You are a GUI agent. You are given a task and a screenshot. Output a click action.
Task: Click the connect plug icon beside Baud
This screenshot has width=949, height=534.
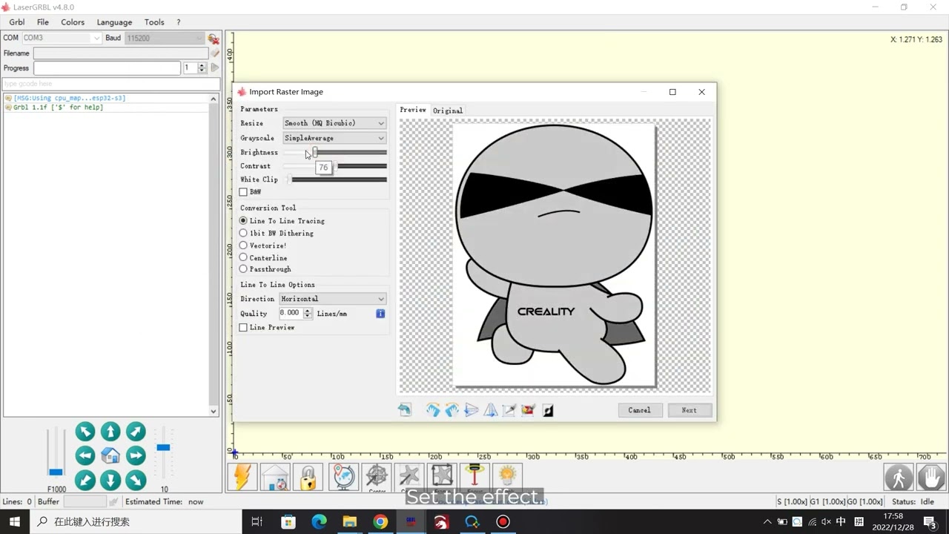point(214,39)
